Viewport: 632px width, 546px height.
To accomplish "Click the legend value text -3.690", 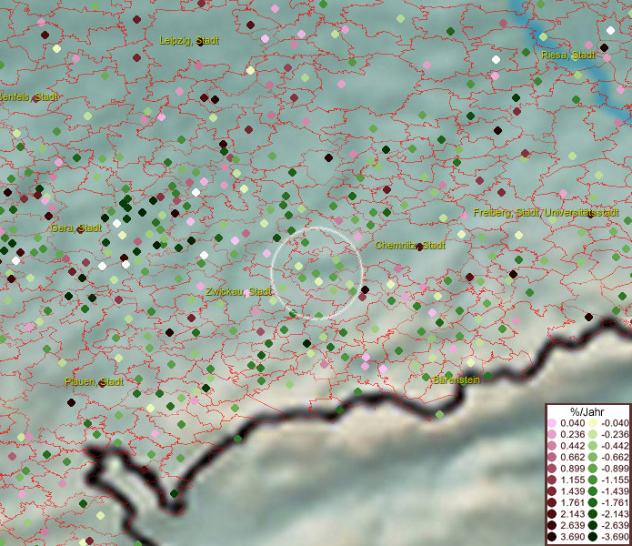I will coord(615,537).
